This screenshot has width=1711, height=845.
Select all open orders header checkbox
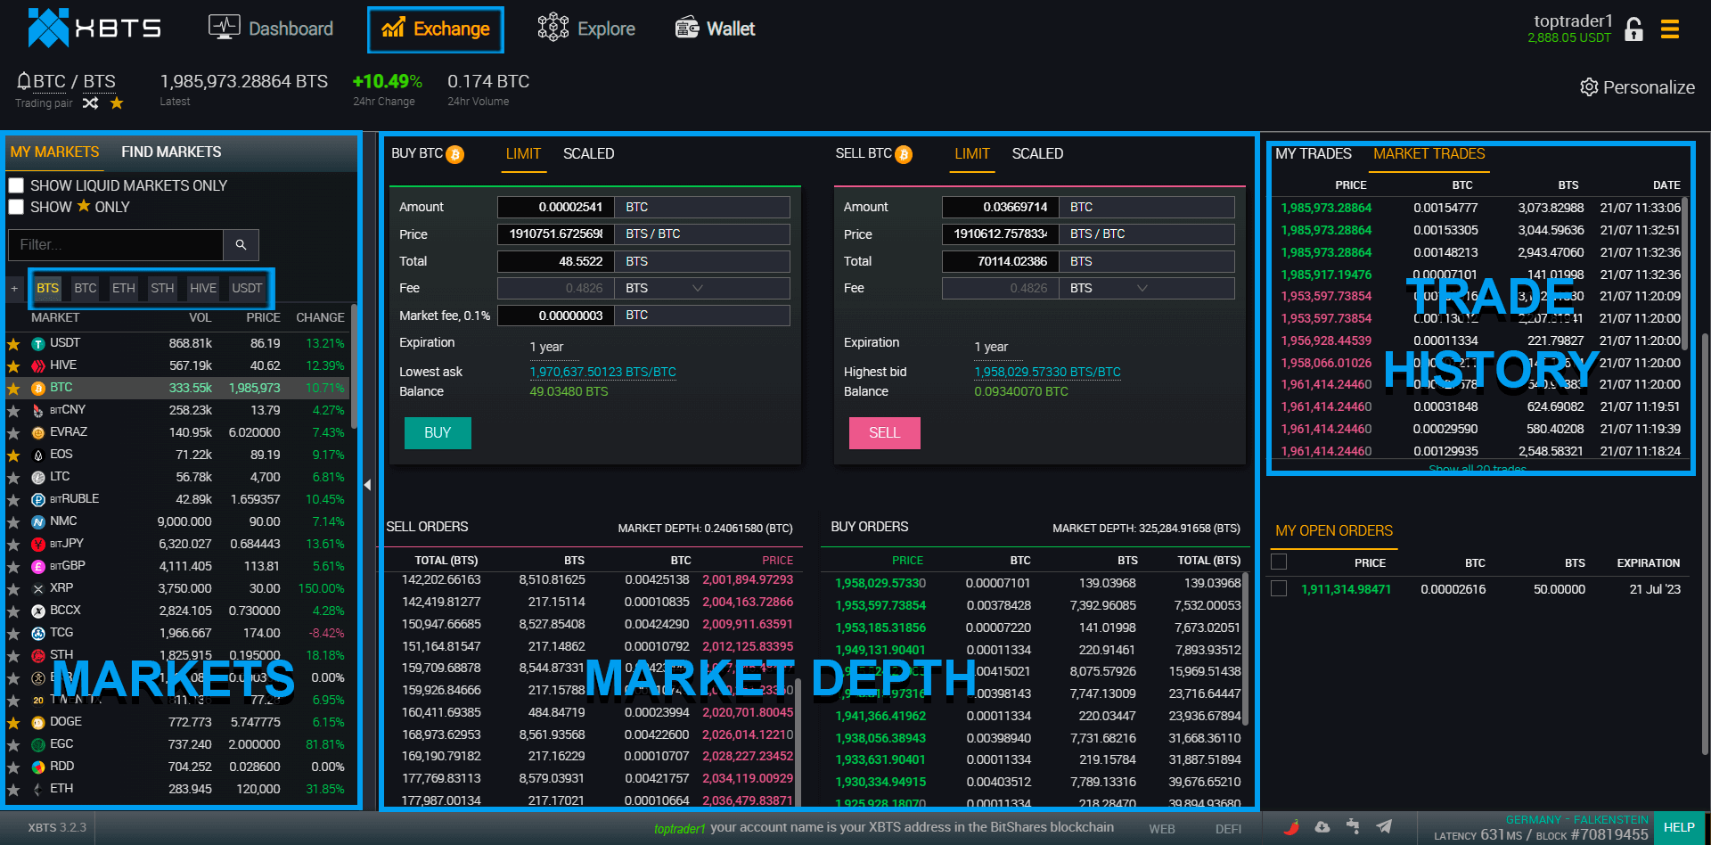pos(1279,562)
